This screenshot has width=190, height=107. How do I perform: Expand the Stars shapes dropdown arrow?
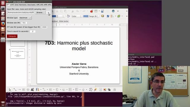[x=87, y=90]
